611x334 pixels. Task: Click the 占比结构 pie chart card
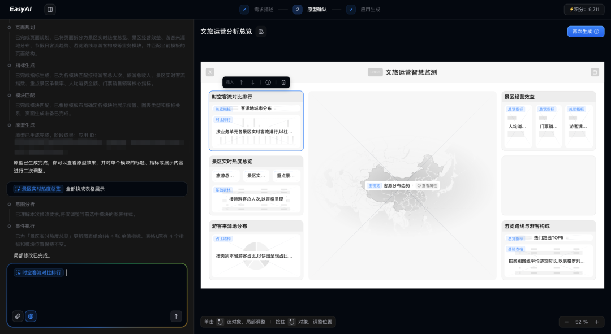pyautogui.click(x=256, y=256)
